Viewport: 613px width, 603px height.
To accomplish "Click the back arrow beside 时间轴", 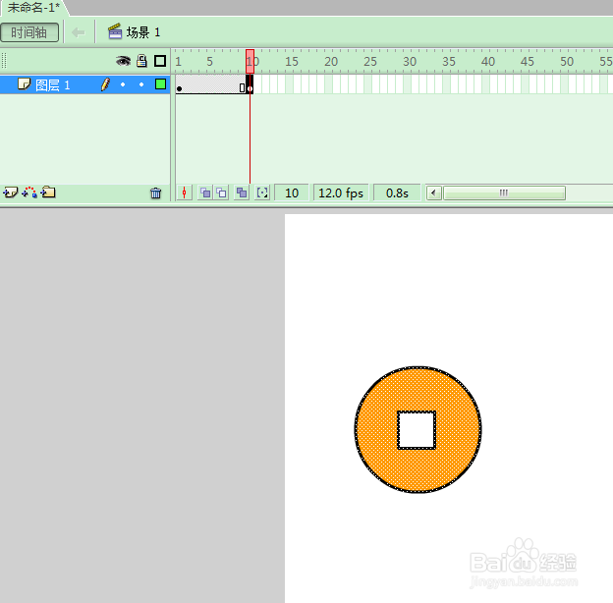I will click(79, 32).
